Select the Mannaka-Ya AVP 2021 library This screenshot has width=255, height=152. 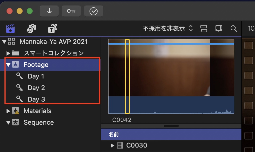click(x=54, y=42)
